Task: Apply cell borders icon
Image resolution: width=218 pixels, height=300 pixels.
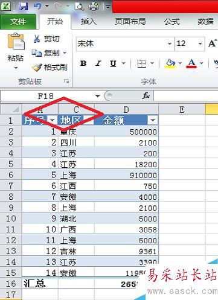Action: (142, 63)
